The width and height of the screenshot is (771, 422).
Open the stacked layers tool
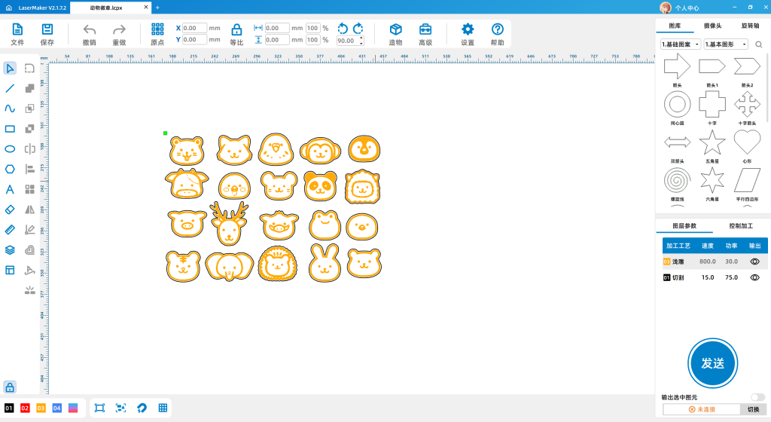10,250
